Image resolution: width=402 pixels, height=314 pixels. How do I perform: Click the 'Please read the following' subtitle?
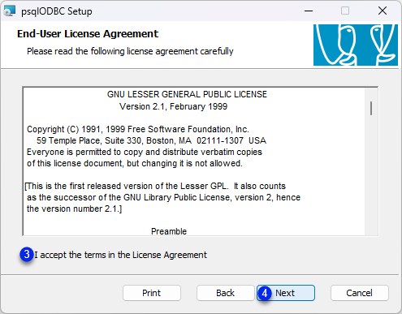(x=130, y=51)
